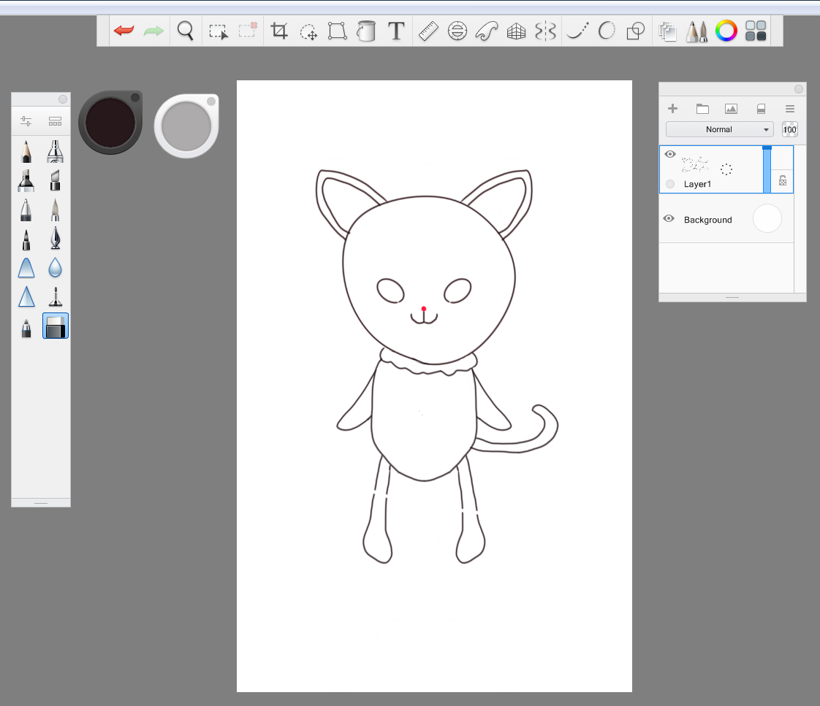This screenshot has width=820, height=706.
Task: Open the Normal blend mode dropdown
Action: click(719, 129)
